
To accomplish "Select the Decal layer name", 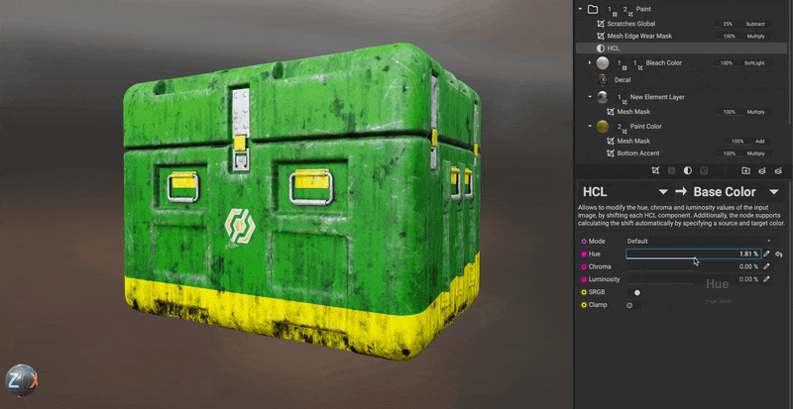I will tap(623, 80).
